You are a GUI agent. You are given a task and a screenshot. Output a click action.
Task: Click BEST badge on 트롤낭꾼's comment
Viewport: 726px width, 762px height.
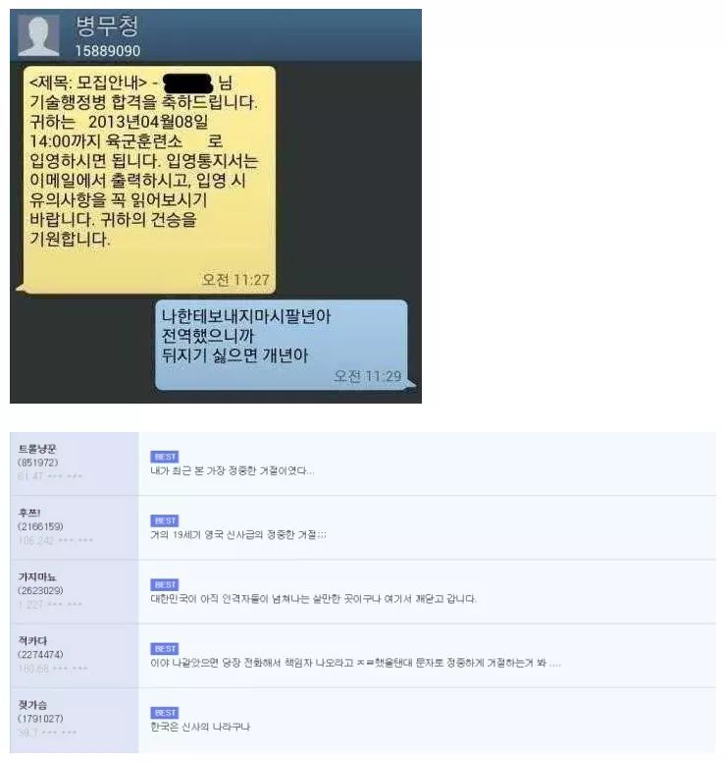165,457
